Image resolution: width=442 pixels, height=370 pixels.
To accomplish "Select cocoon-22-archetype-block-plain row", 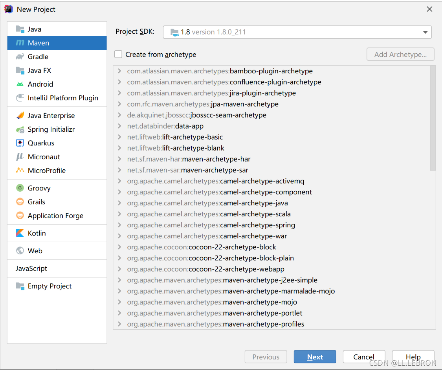I will click(271, 258).
